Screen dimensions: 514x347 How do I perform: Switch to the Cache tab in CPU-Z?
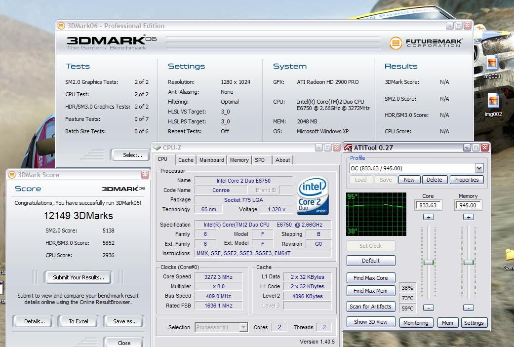coord(186,160)
